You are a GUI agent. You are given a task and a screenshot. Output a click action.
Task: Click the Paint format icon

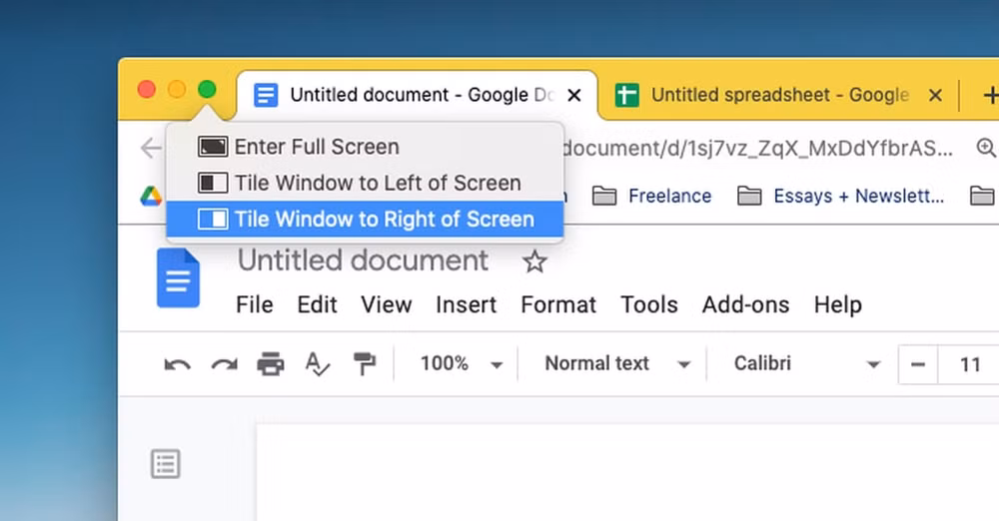(364, 363)
